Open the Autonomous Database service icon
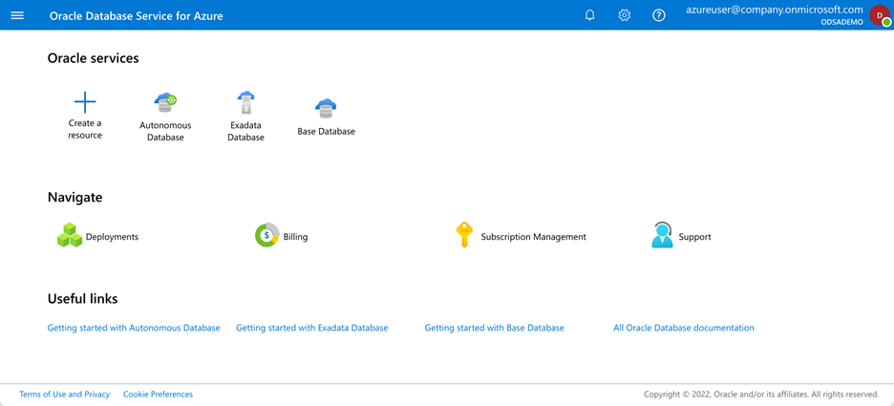894x406 pixels. click(x=165, y=102)
